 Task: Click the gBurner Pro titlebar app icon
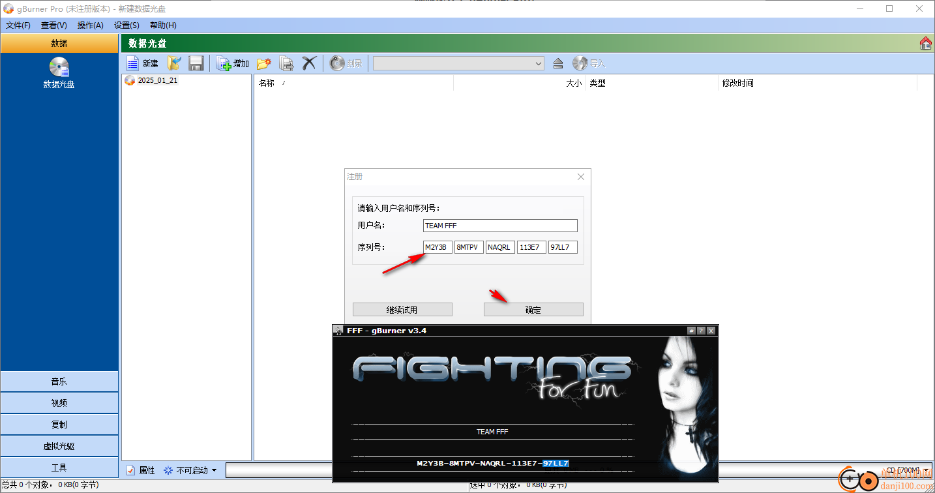click(x=8, y=8)
